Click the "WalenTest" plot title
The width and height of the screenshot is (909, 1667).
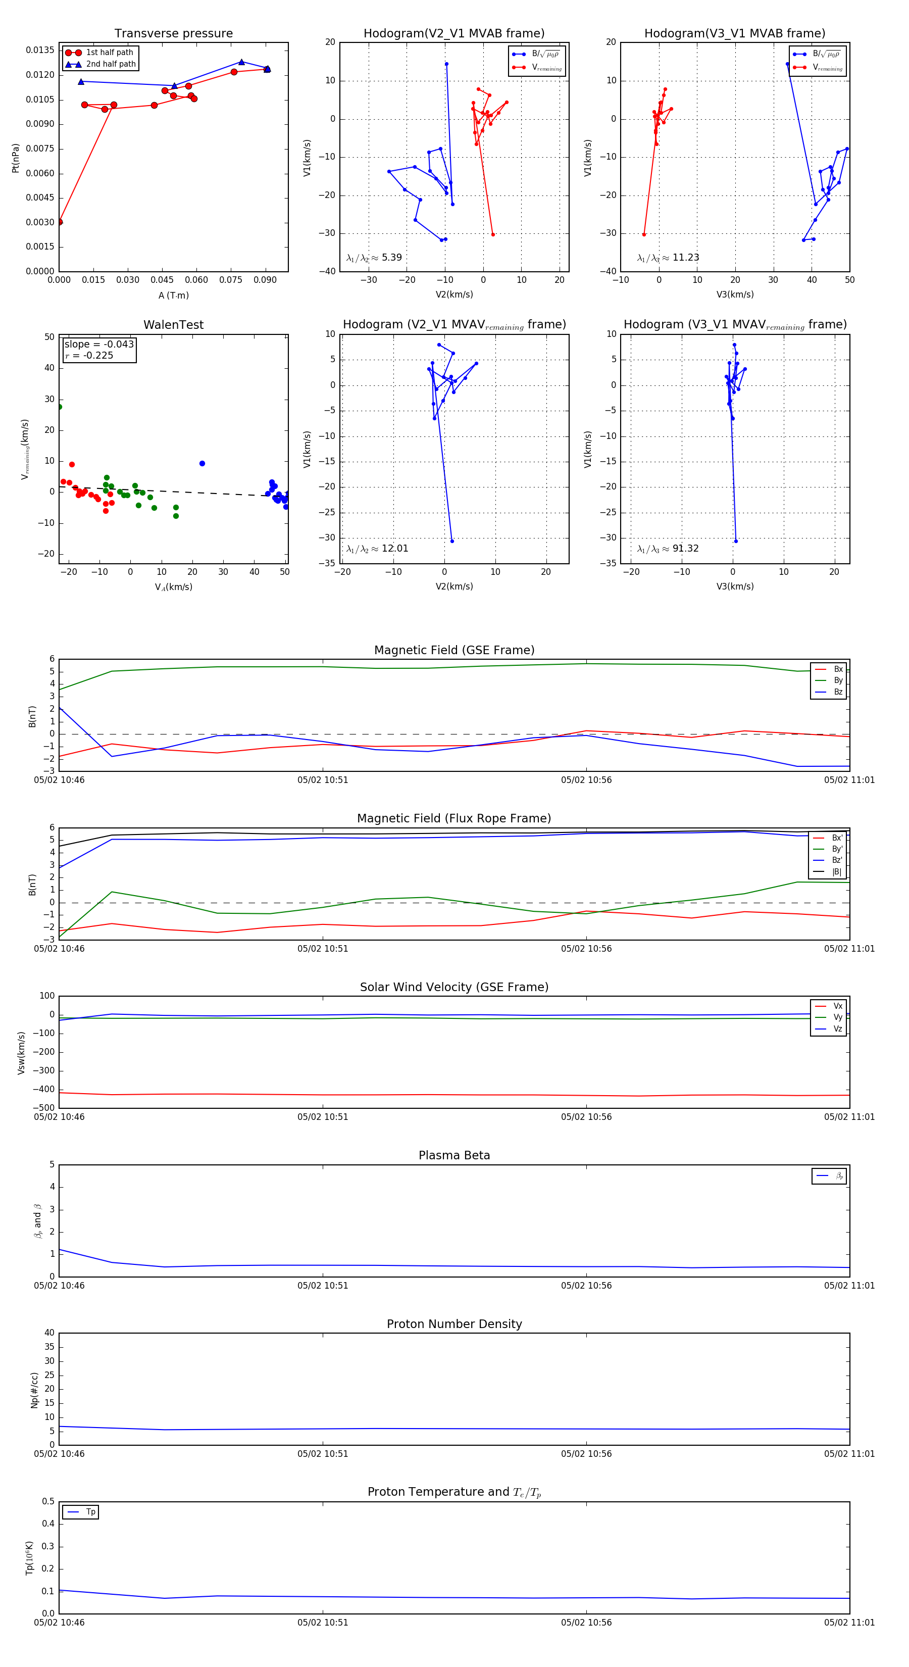pos(173,325)
